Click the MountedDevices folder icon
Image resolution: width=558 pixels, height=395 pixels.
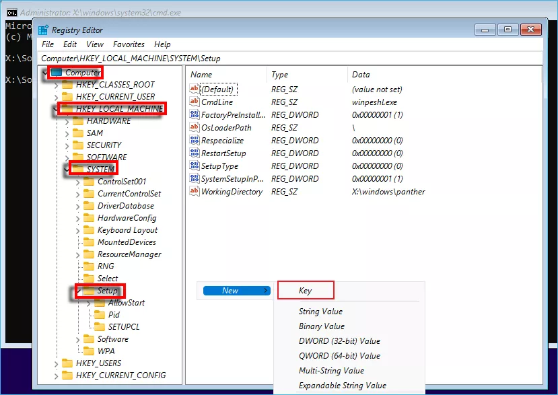tap(89, 242)
